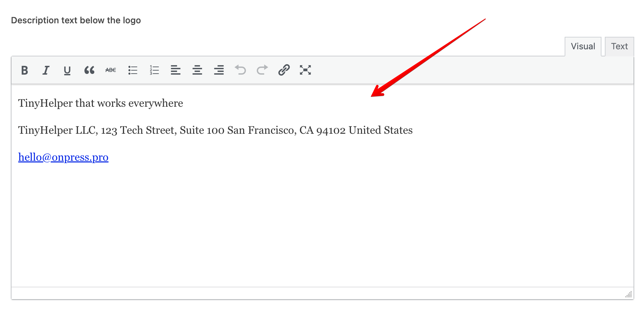Center align the text

click(x=197, y=70)
